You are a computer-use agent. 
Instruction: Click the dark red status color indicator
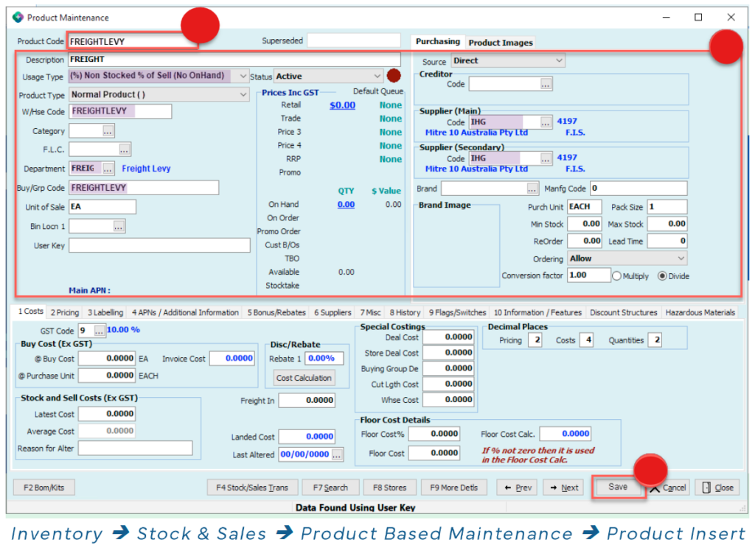pos(394,75)
